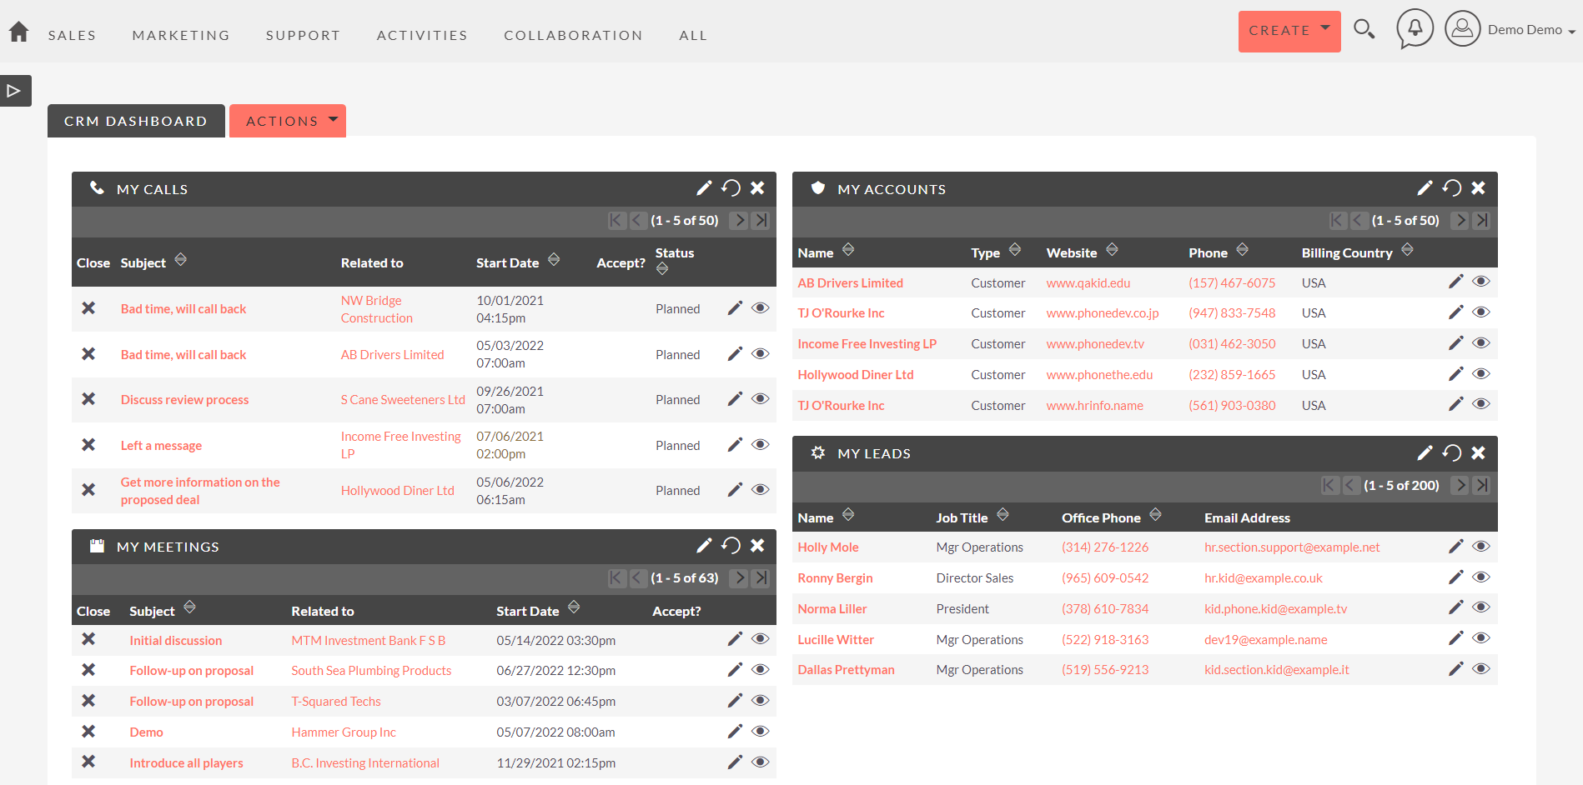Screen dimensions: 1583x785
Task: Remove the My Leads dashlet
Action: [1478, 452]
